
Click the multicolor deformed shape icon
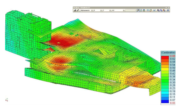[x=151, y=10]
